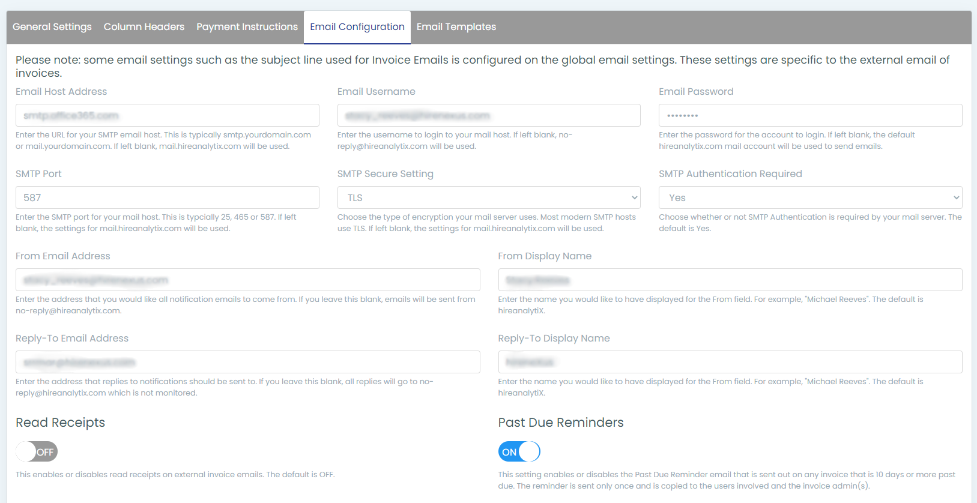Open the General Settings tab
This screenshot has height=503, width=977.
point(52,27)
